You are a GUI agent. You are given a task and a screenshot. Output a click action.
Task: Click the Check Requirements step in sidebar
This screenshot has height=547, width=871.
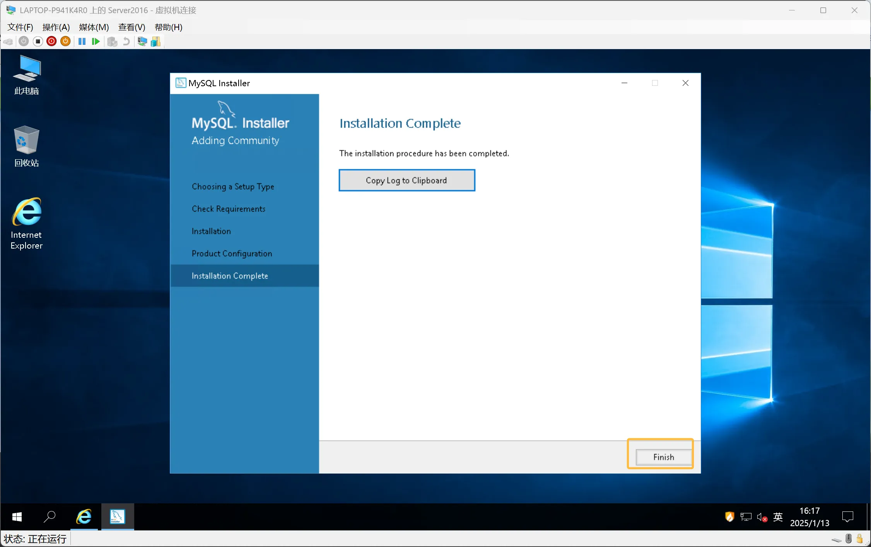pyautogui.click(x=229, y=209)
